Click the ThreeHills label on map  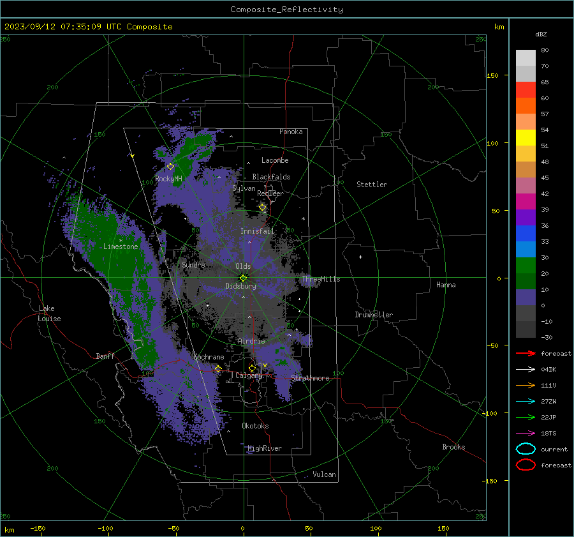click(321, 279)
